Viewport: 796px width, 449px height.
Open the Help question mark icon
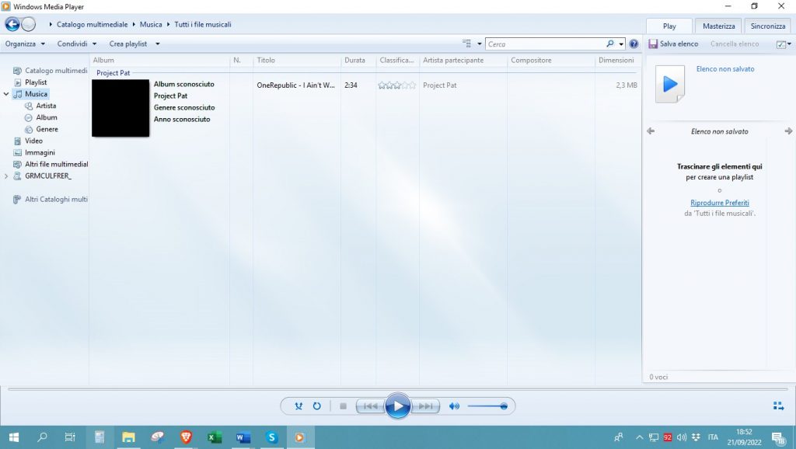(x=635, y=44)
